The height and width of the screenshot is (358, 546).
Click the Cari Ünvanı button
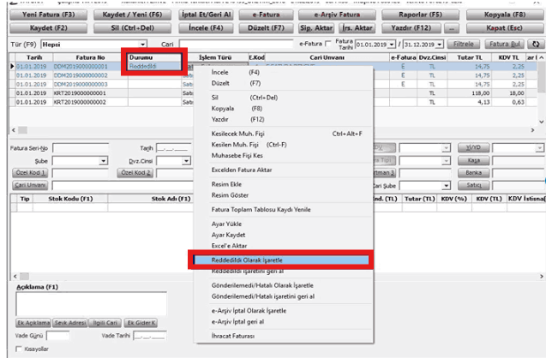pyautogui.click(x=30, y=185)
